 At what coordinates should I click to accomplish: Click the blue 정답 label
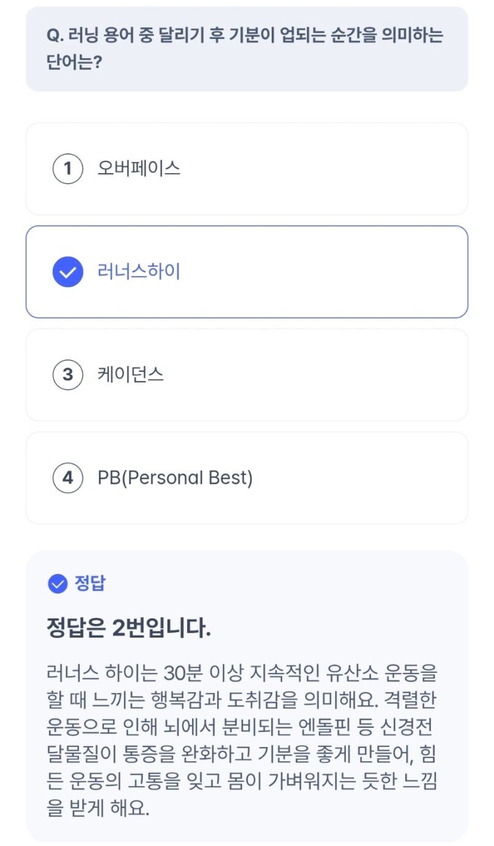tap(90, 584)
